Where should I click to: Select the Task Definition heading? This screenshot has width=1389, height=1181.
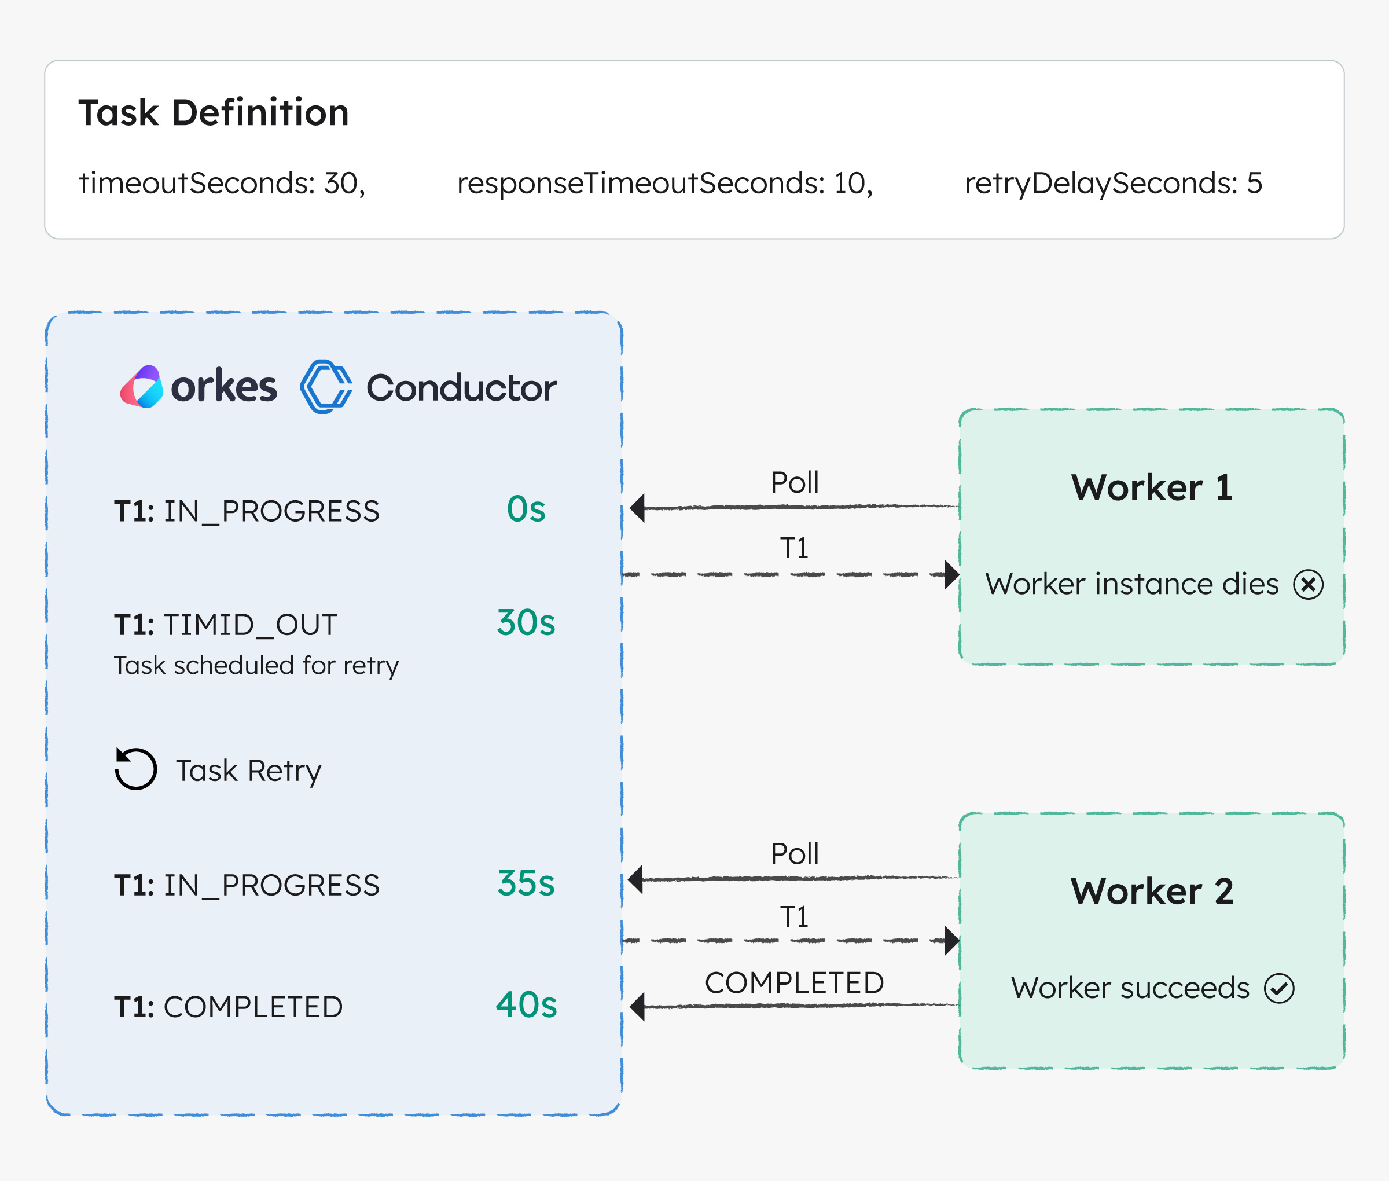click(214, 112)
